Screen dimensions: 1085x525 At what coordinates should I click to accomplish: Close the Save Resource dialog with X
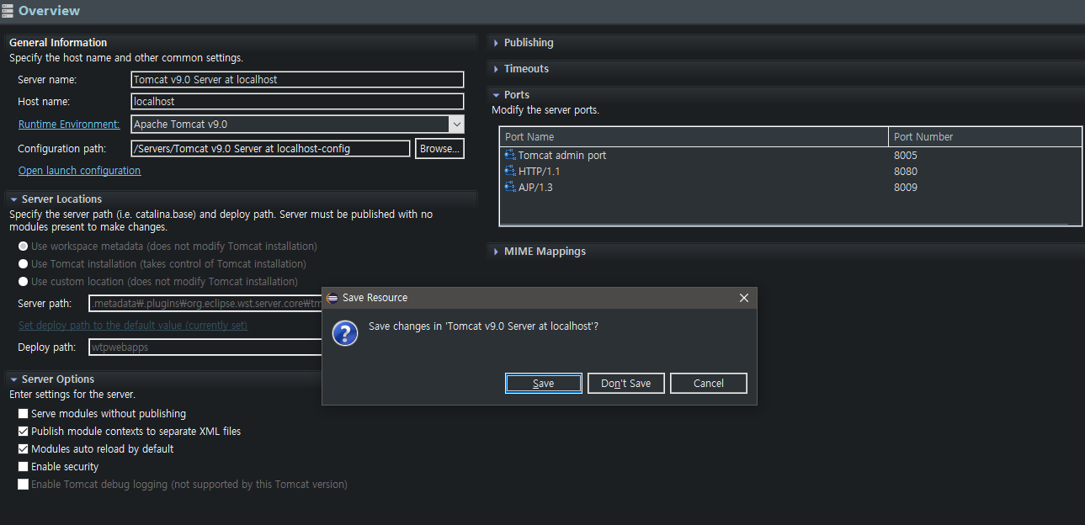pos(743,298)
